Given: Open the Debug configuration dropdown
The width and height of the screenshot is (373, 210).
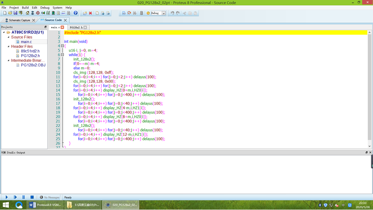Looking at the screenshot, I should click(164, 13).
